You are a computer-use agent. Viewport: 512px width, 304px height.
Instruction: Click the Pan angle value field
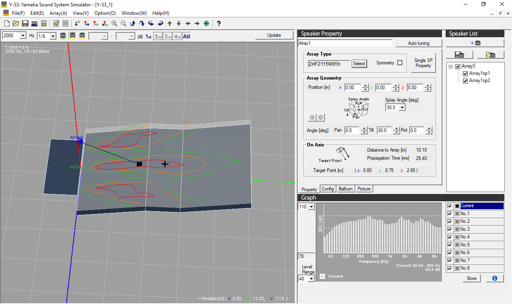point(352,130)
